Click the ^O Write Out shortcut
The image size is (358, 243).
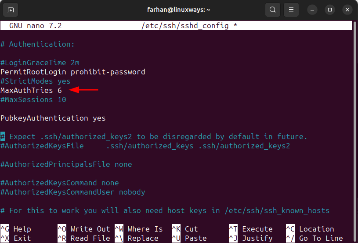pos(84,229)
